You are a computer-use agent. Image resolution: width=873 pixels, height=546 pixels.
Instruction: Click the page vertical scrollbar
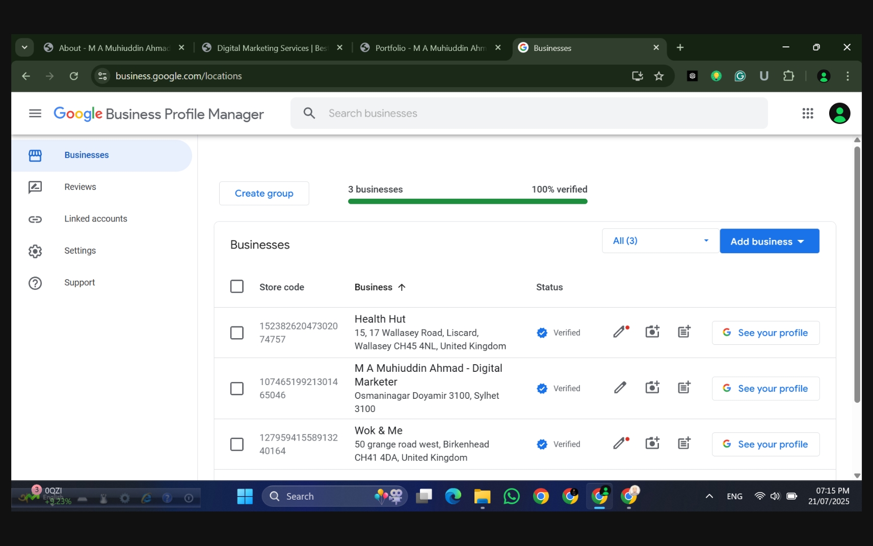click(x=857, y=275)
